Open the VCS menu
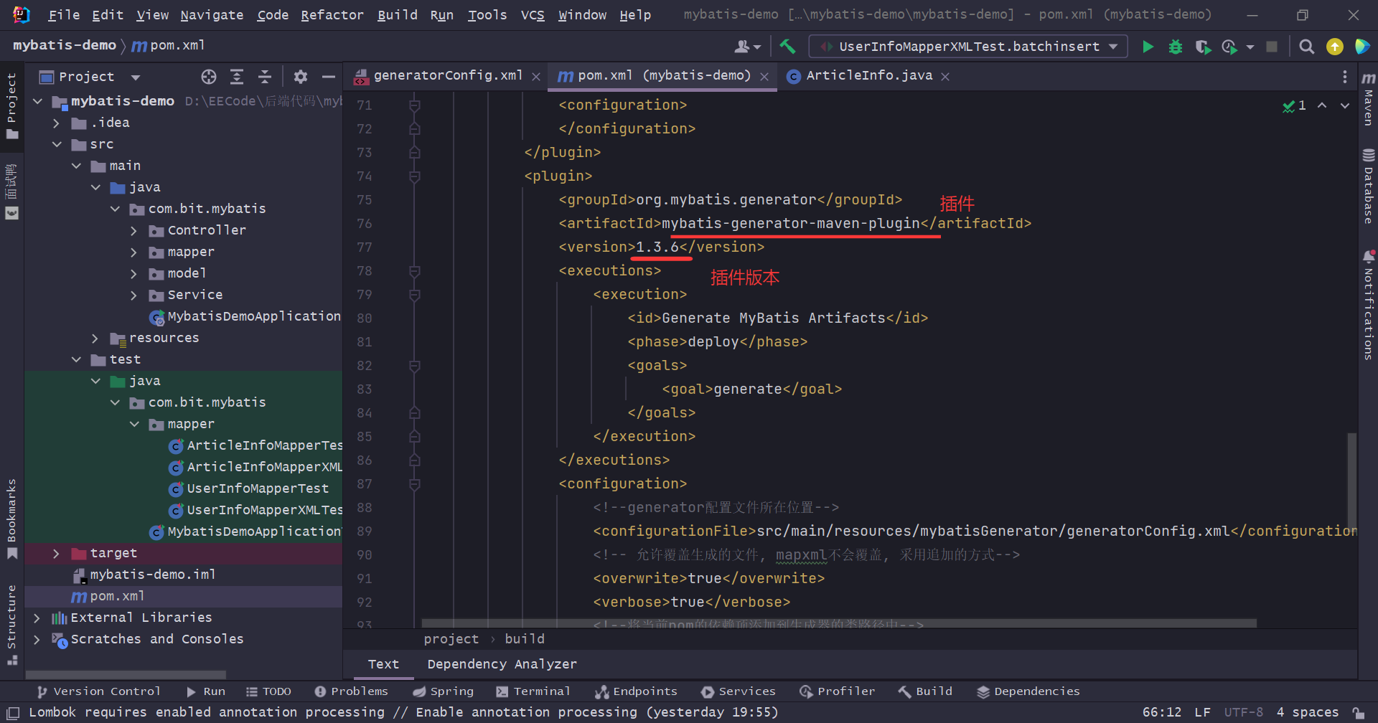 [x=533, y=15]
